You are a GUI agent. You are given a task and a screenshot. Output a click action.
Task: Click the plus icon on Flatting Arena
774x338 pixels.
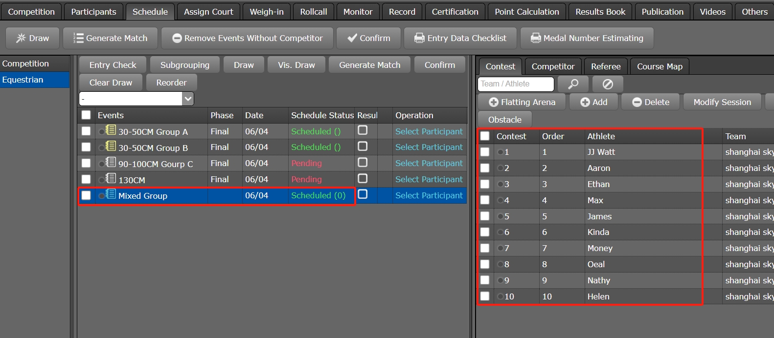494,102
